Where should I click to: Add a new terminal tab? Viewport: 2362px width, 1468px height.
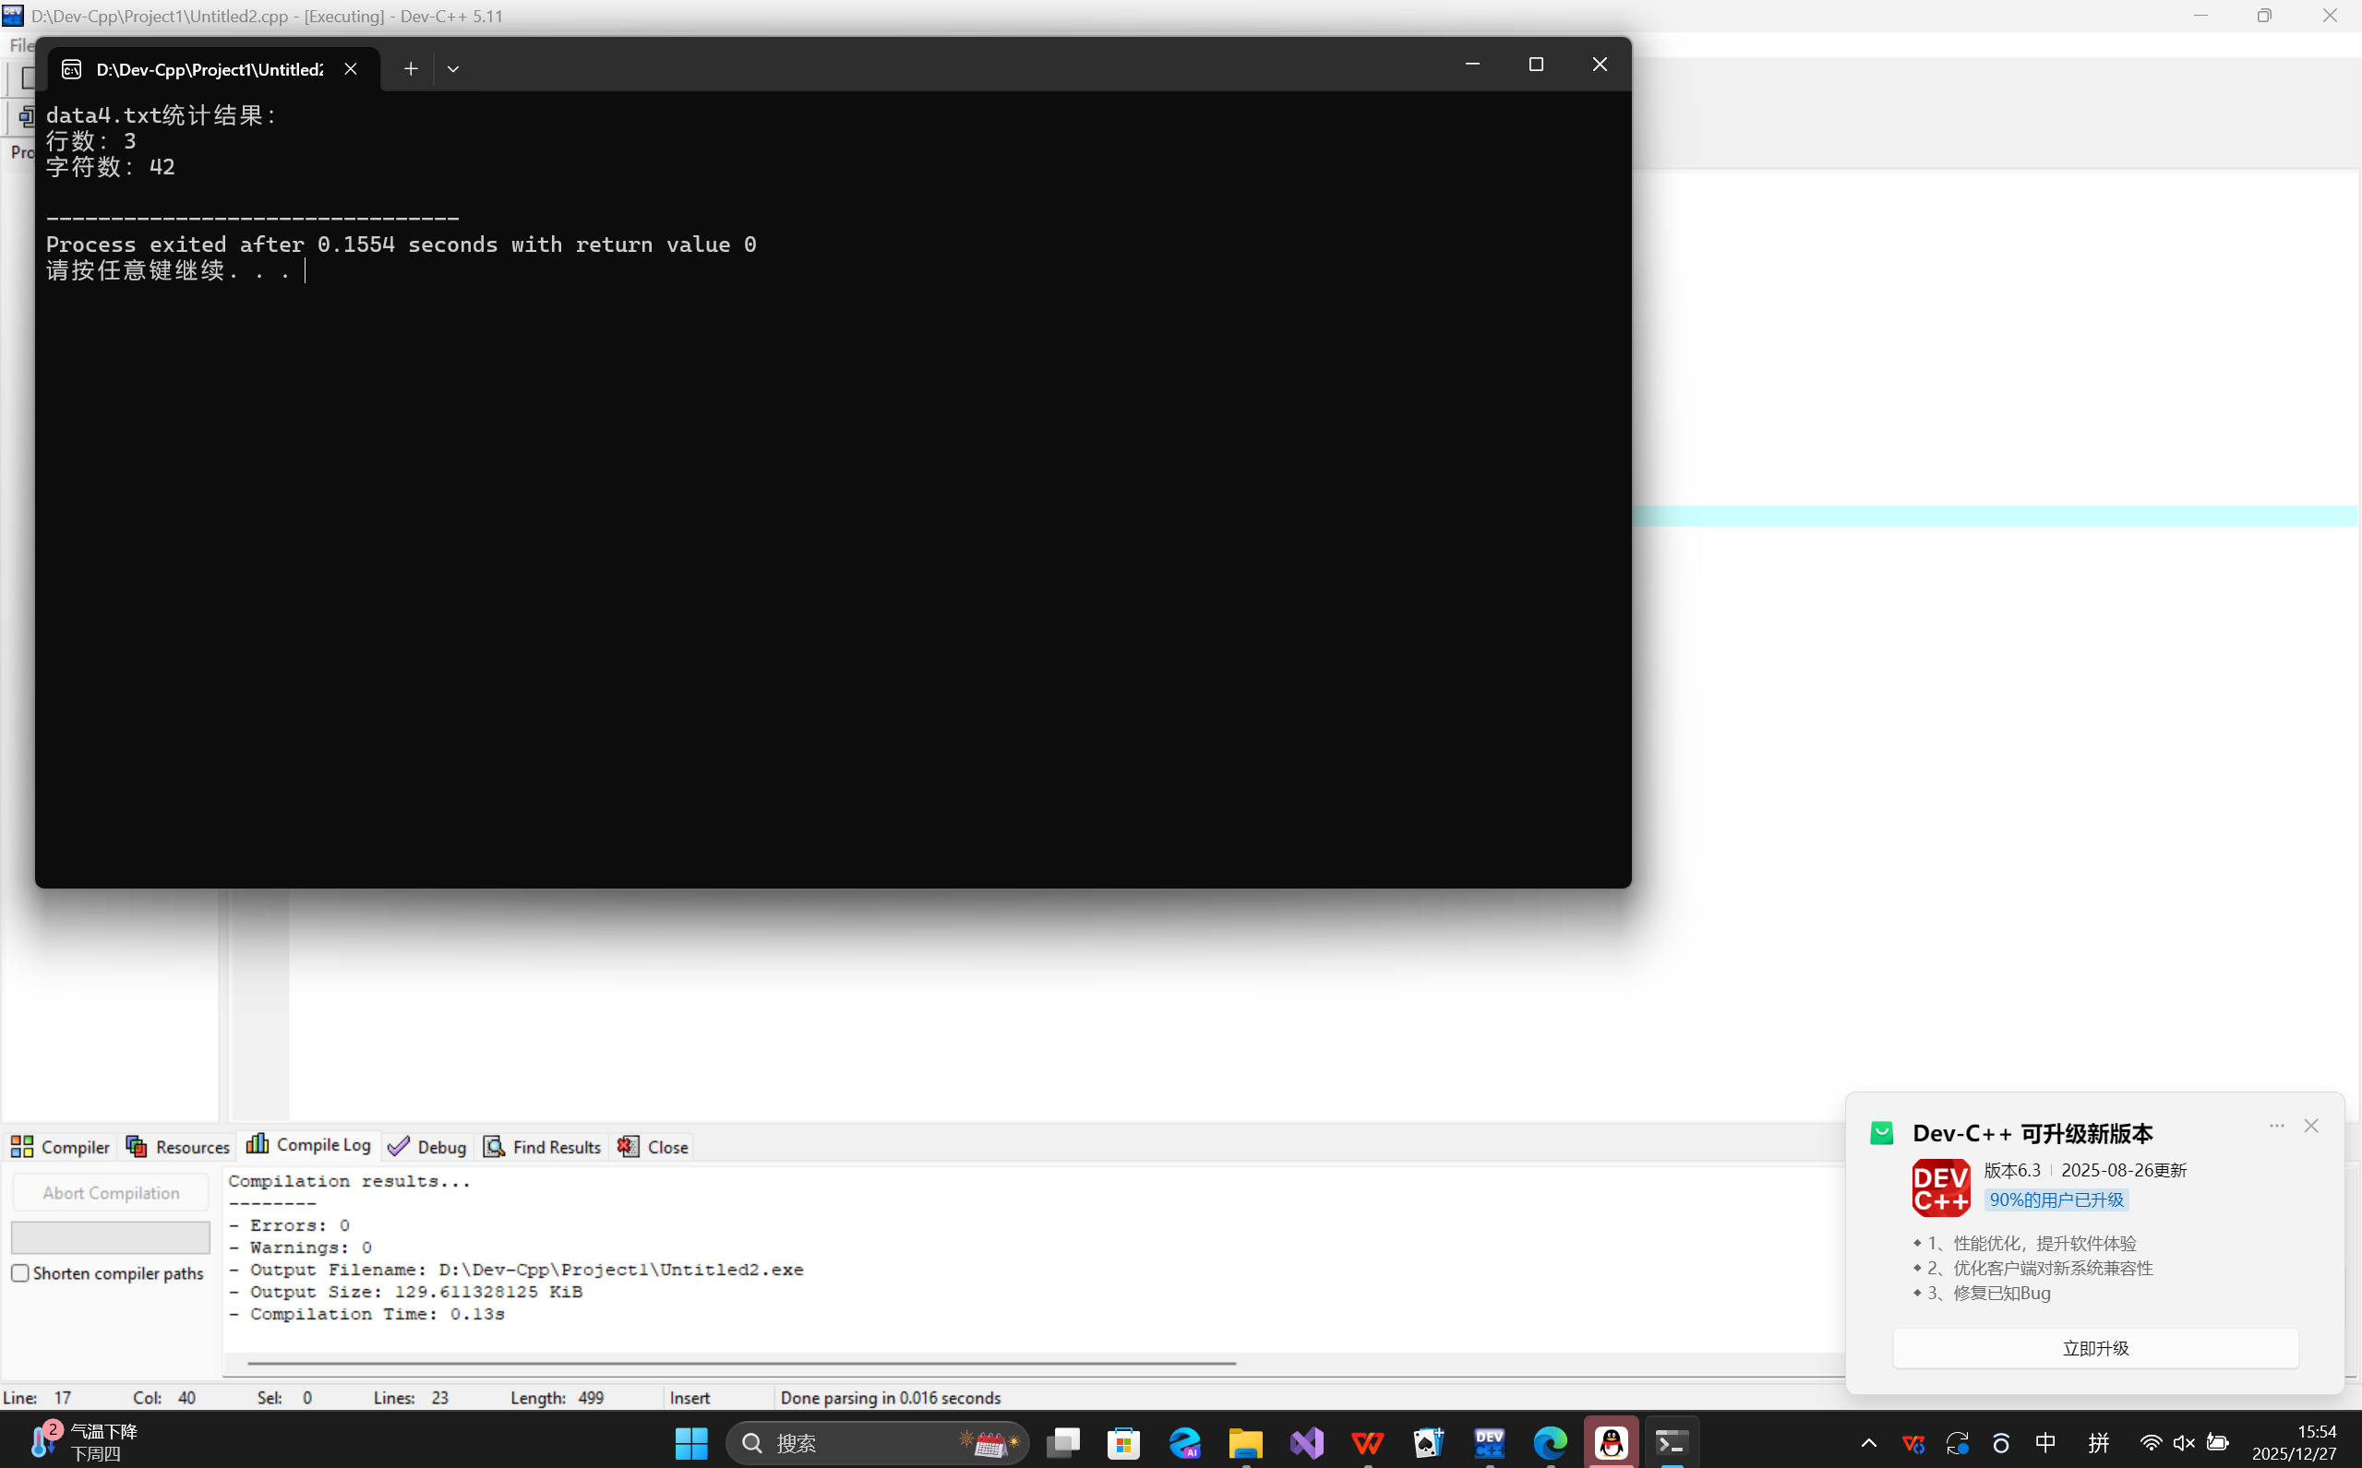pyautogui.click(x=411, y=69)
